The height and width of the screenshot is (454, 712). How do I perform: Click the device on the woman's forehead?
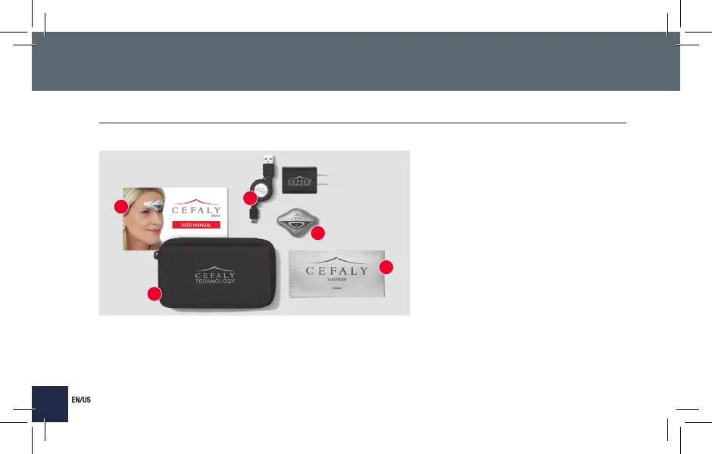point(154,204)
